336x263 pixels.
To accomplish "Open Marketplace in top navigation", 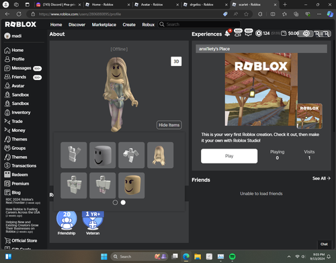I will (x=104, y=24).
